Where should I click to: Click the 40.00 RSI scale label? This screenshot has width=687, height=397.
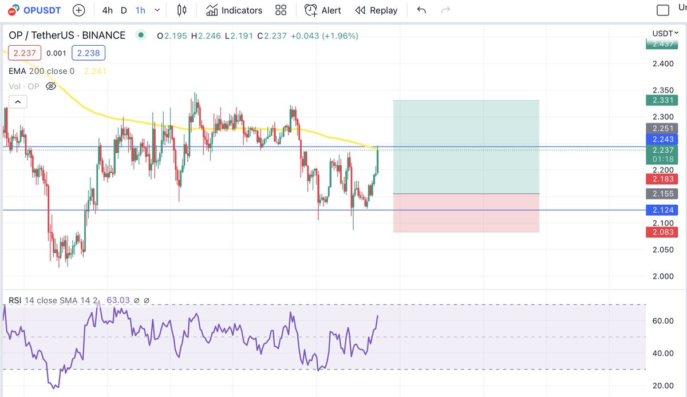coord(664,353)
